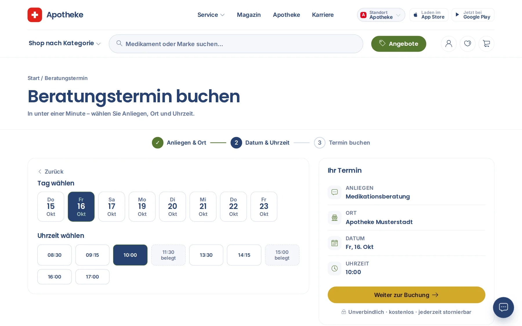This screenshot has height=326, width=522.
Task: Click the Ort store icon
Action: (x=335, y=218)
